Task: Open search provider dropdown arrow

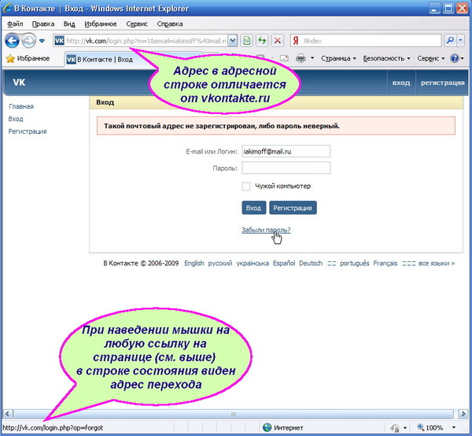Action: click(460, 41)
